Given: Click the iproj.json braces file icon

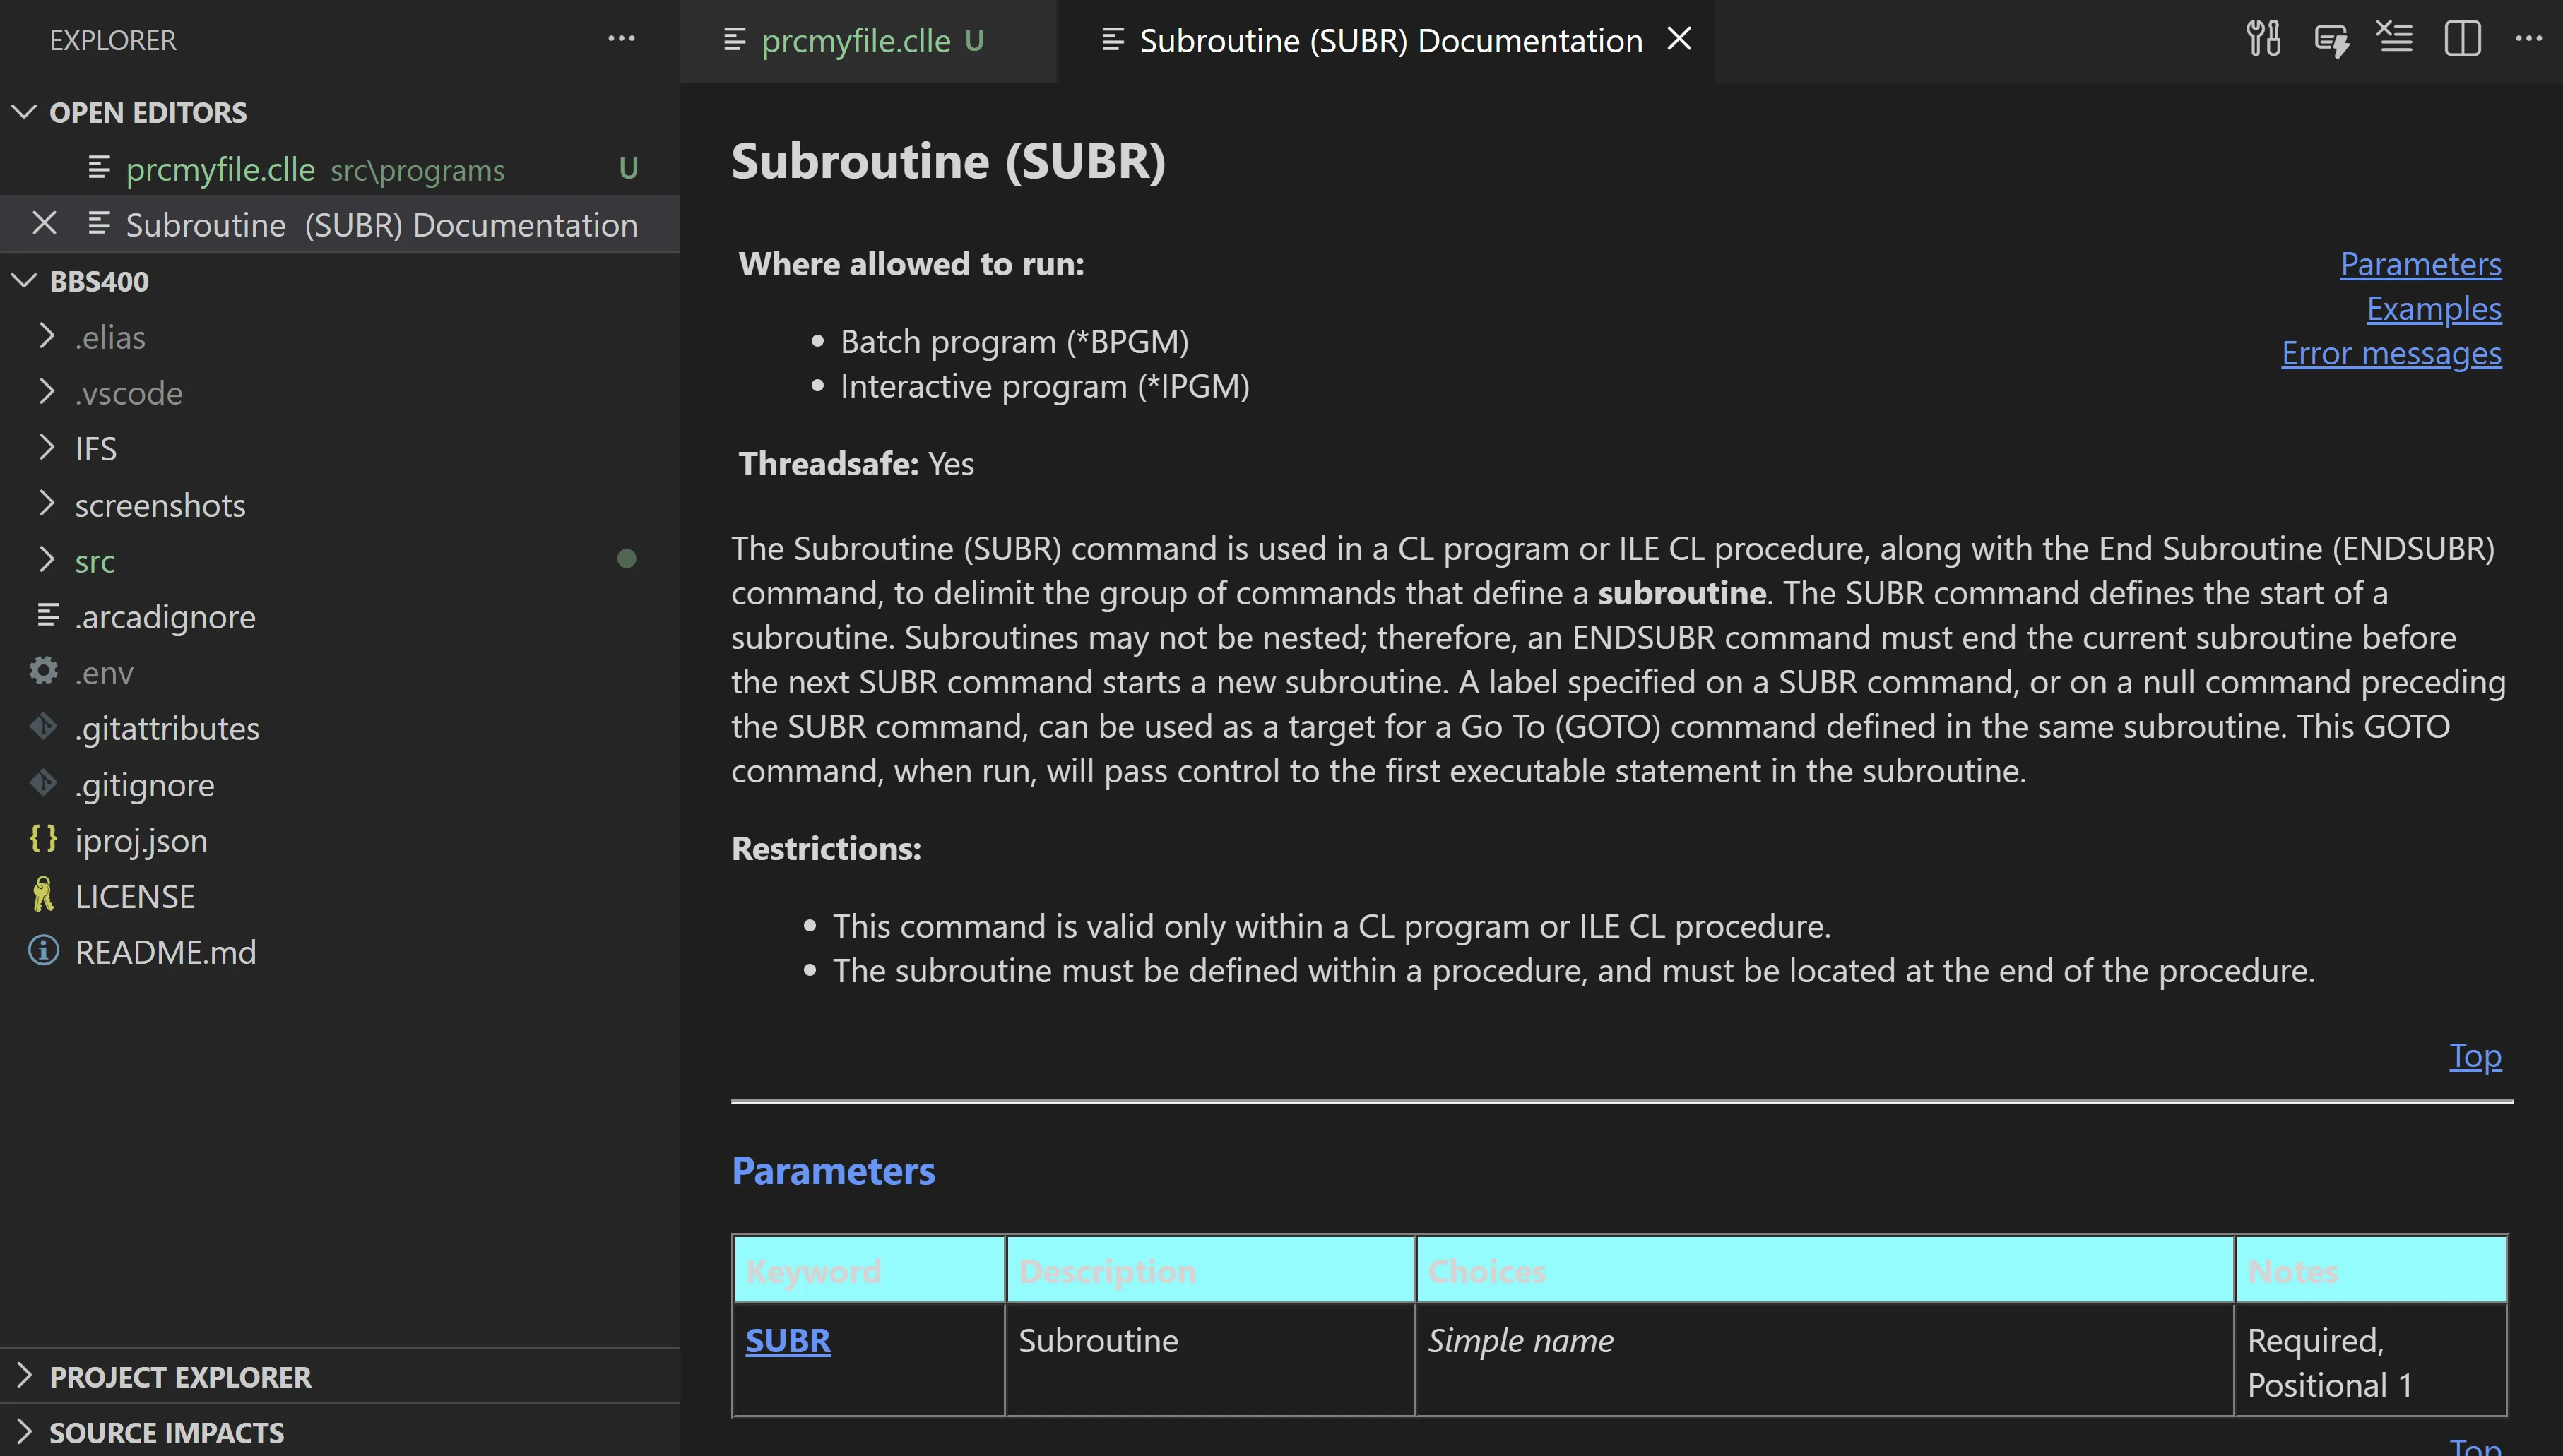Looking at the screenshot, I should tap(43, 839).
